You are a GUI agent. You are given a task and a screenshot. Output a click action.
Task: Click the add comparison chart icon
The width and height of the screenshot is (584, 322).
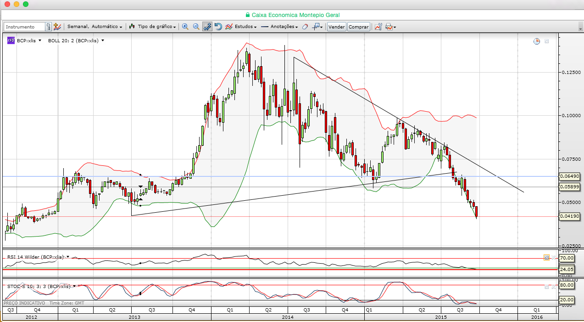(x=378, y=27)
